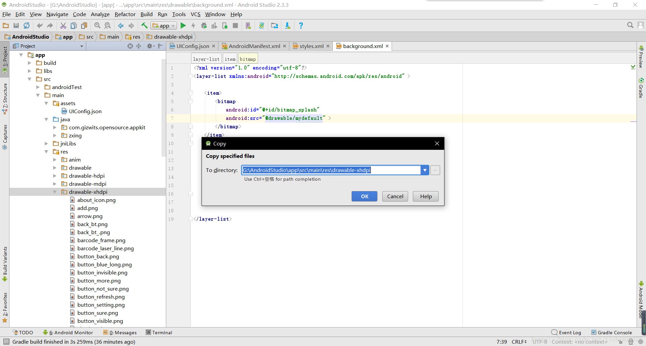Collapse the assets folder
646x346 pixels.
(x=46, y=103)
